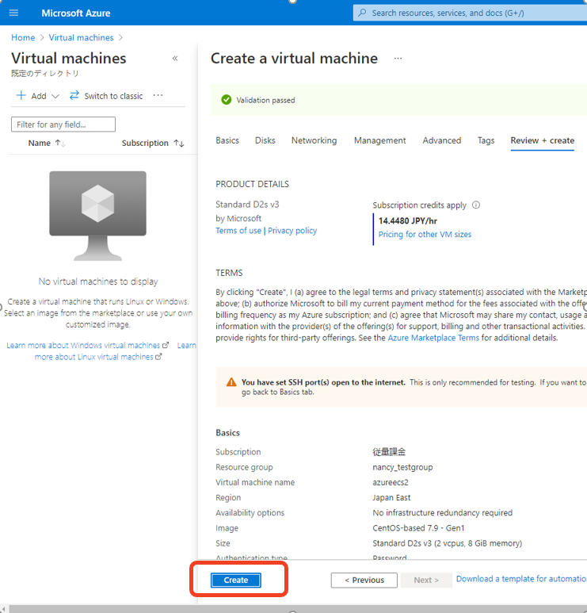Open Pricing for other VM sizes
The width and height of the screenshot is (587, 613).
[x=425, y=234]
